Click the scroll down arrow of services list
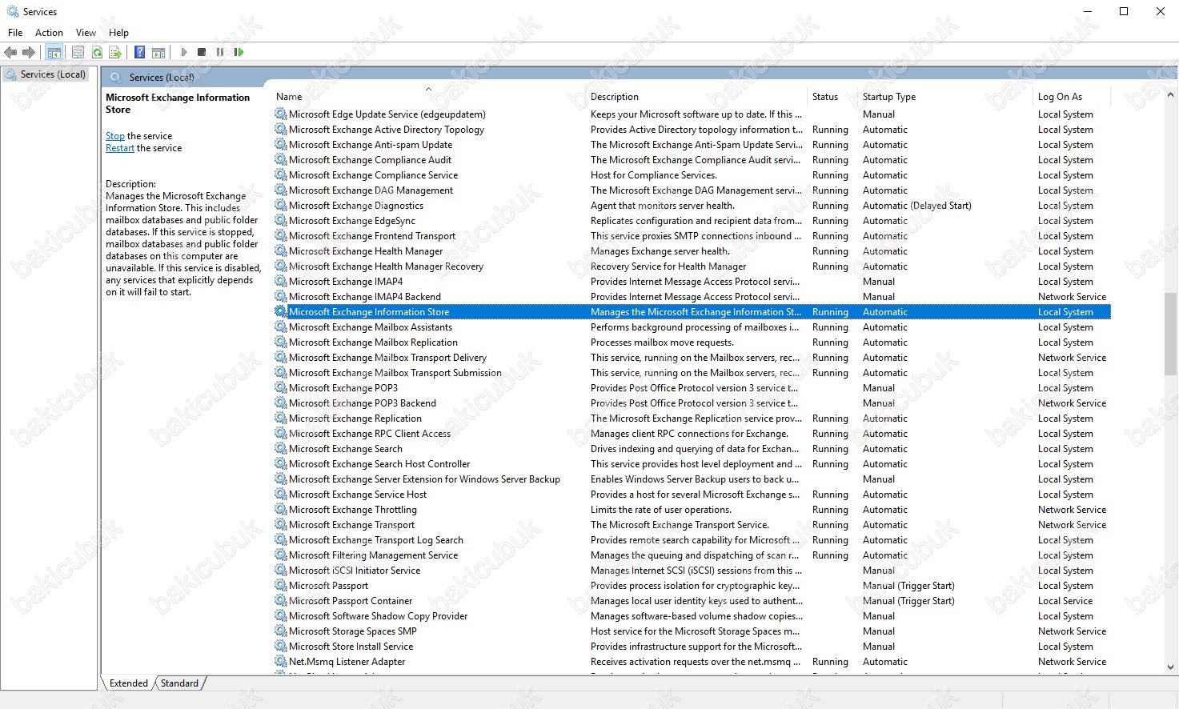This screenshot has height=709, width=1179. pyautogui.click(x=1170, y=667)
